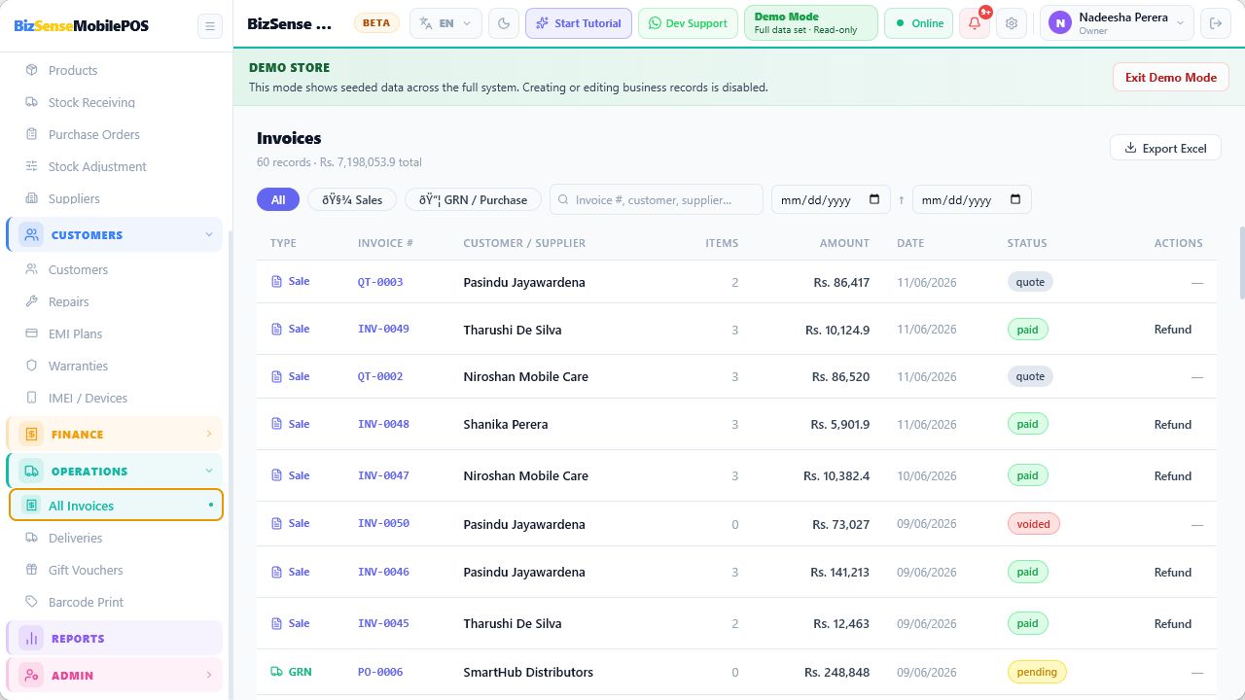Export invoices with Export Excel button

1165,148
